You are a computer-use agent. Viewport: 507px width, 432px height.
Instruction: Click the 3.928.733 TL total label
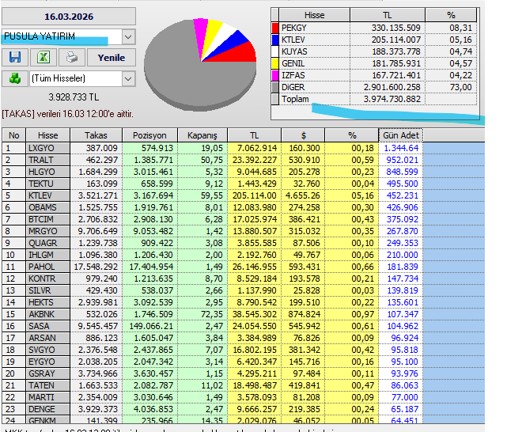pos(74,97)
